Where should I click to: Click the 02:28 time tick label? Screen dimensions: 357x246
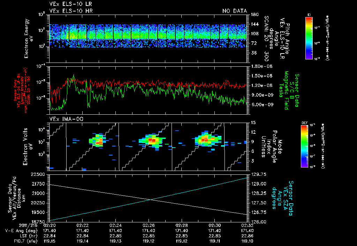[x=181, y=225]
